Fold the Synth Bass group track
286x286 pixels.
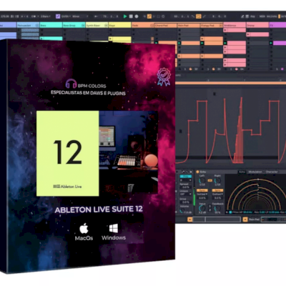pyautogui.click(x=107, y=25)
